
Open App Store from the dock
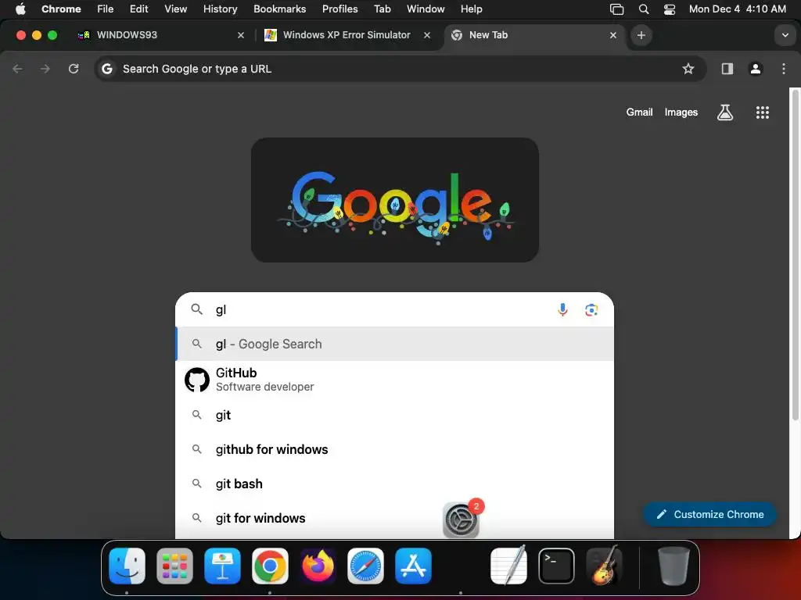tap(413, 566)
